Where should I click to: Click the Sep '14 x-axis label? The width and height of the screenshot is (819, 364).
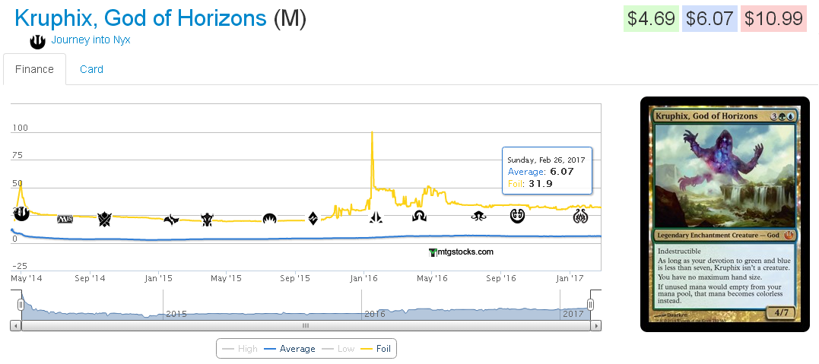click(90, 278)
